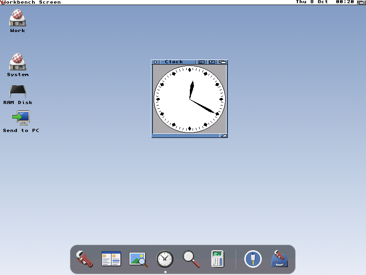The image size is (366, 275).
Task: Launch the Clock app from the dock
Action: [165, 259]
